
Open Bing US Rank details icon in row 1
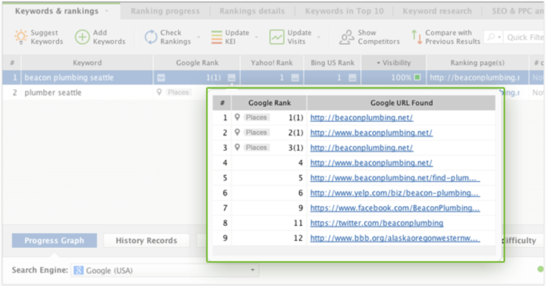point(353,77)
